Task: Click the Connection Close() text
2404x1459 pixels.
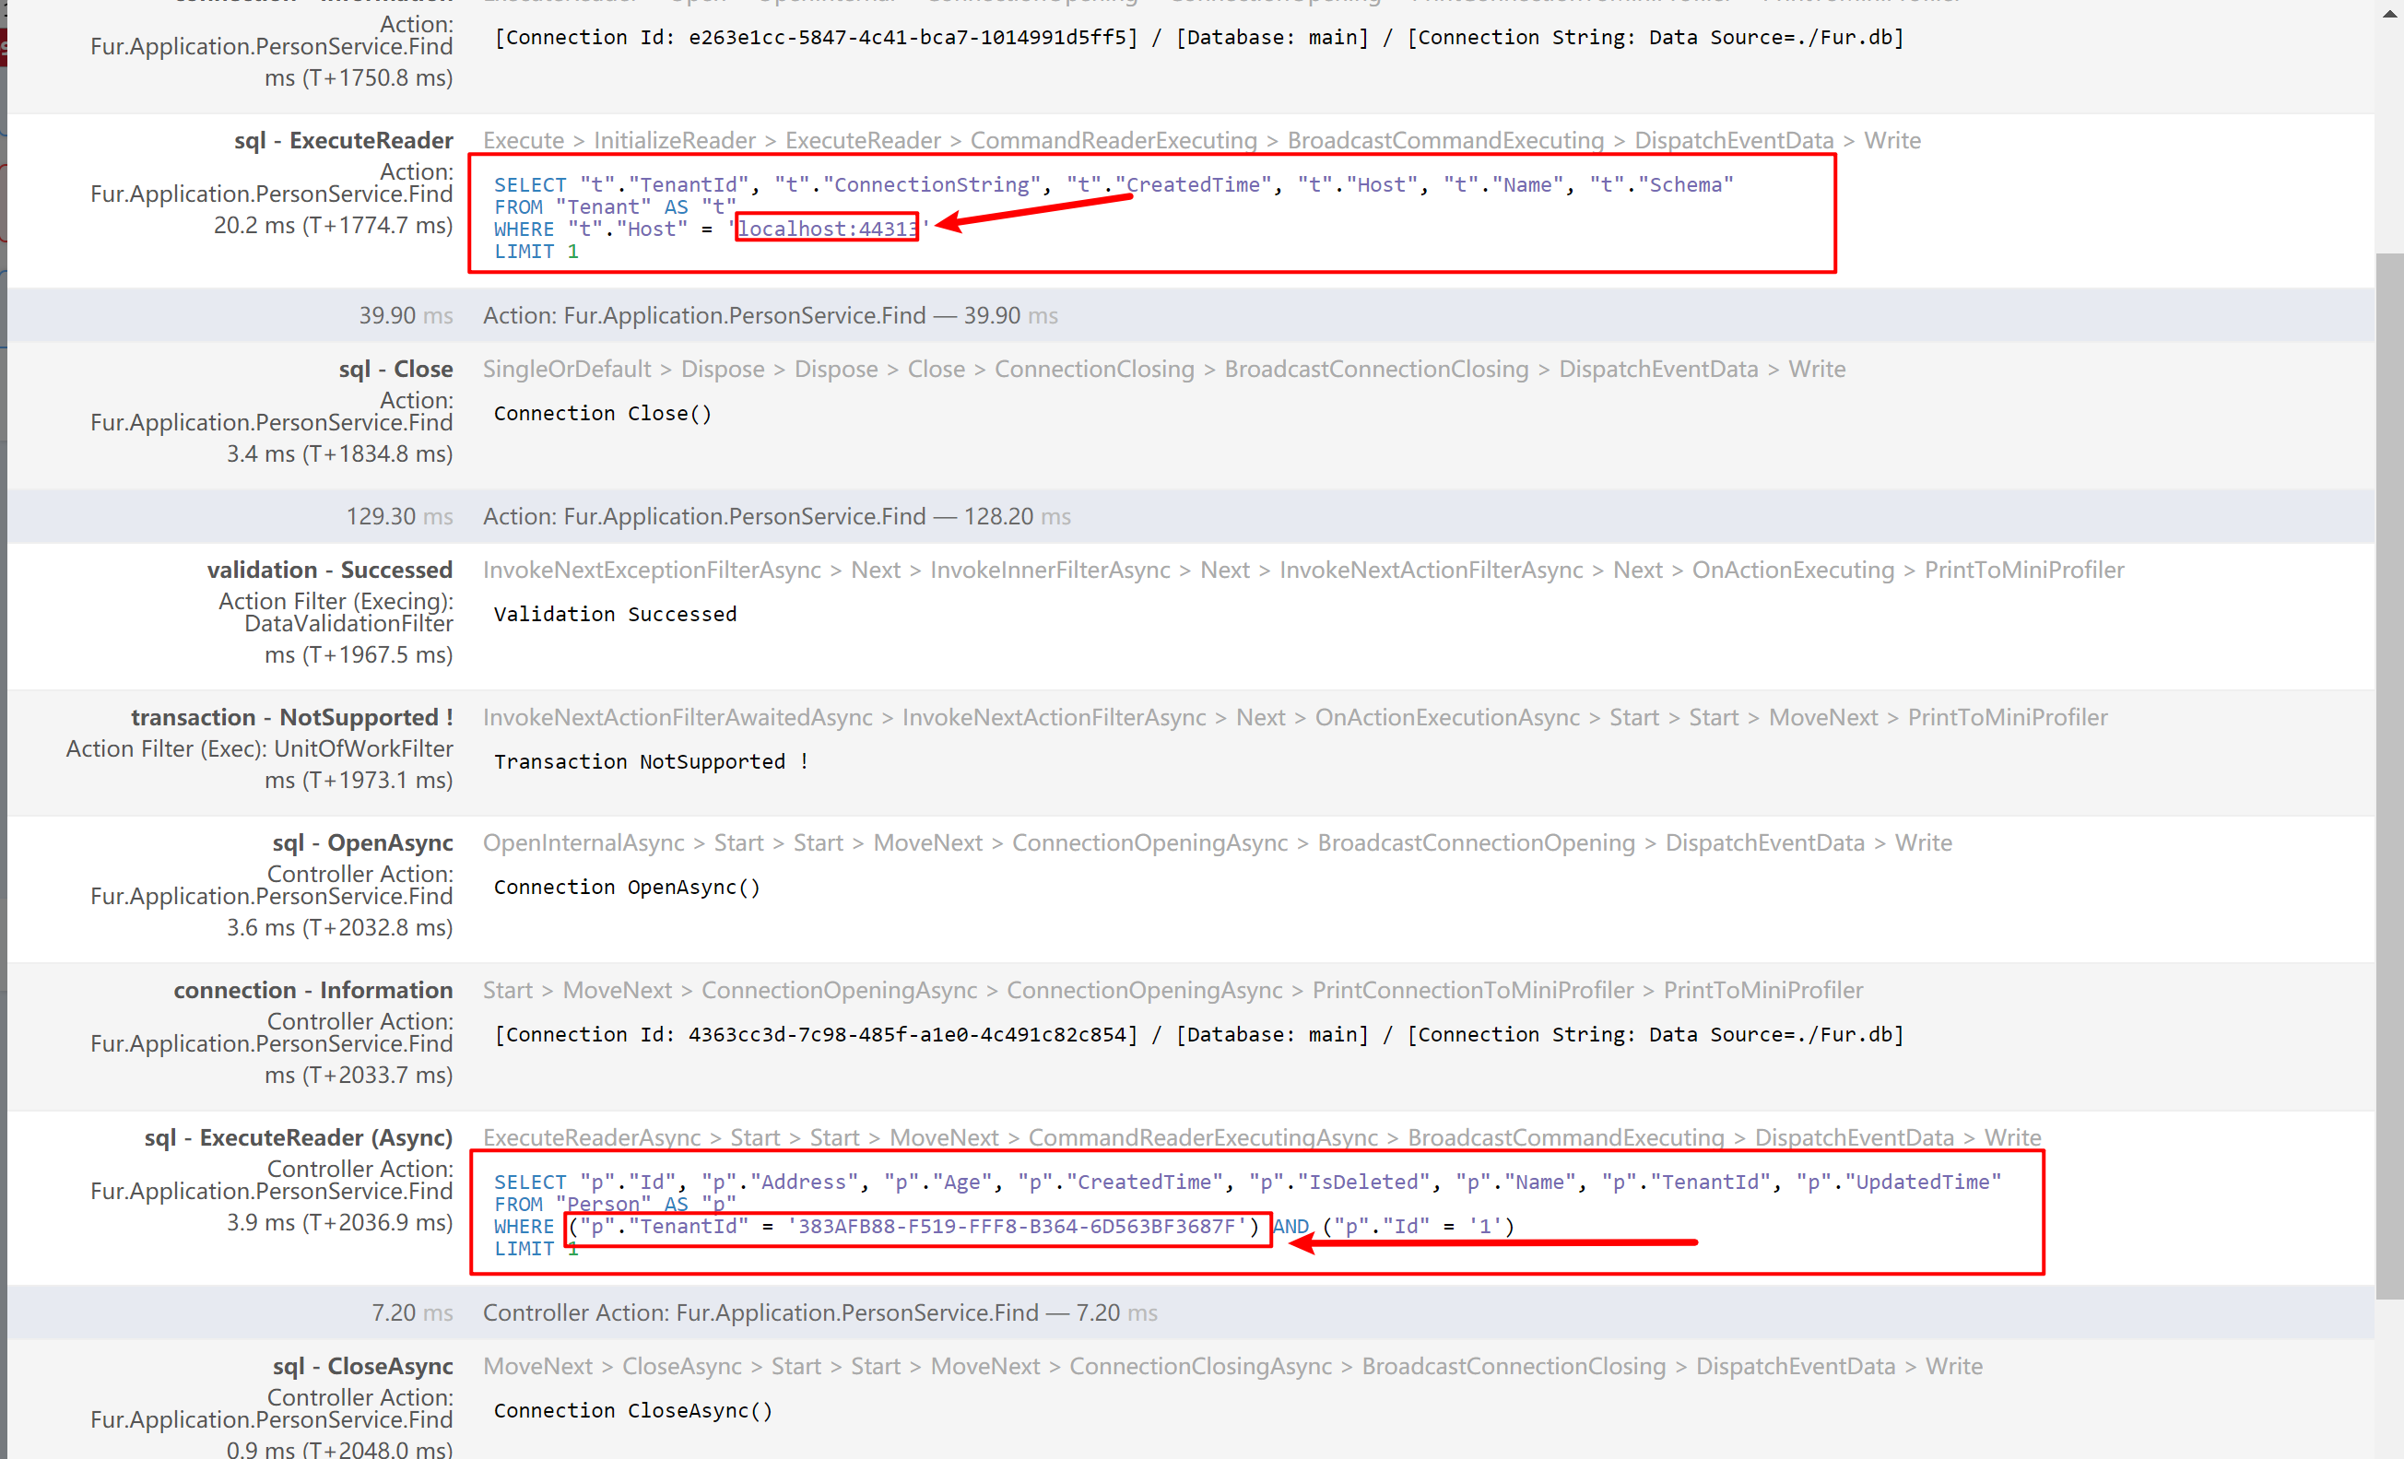Action: point(602,414)
